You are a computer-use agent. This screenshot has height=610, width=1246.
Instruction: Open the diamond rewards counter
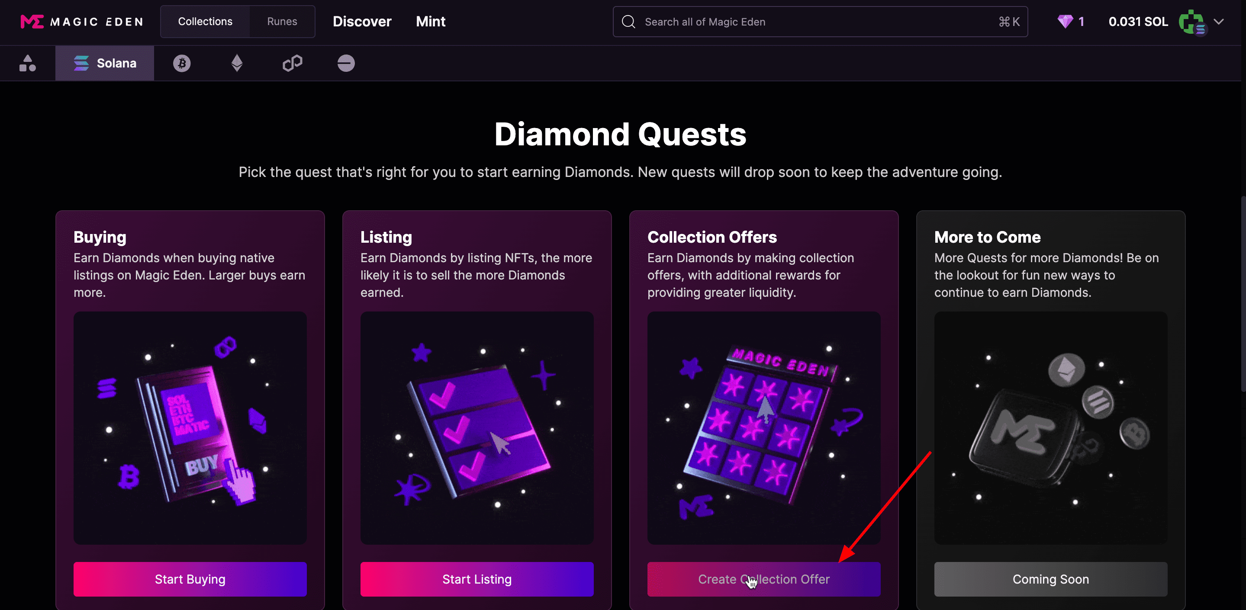click(1071, 22)
